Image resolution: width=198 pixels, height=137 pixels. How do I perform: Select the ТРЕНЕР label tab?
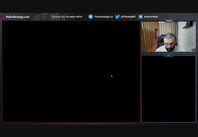click(169, 21)
